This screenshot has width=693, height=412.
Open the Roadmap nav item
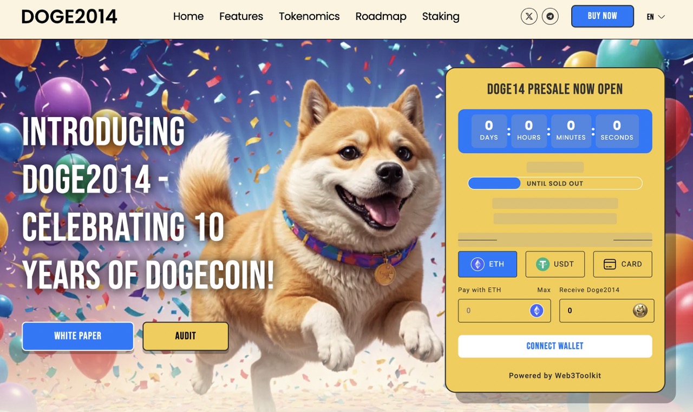[x=381, y=16]
